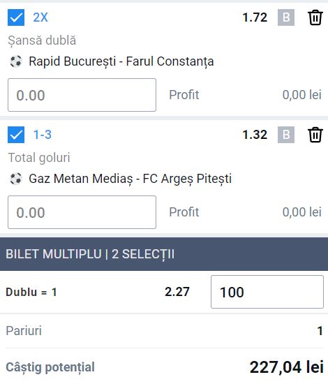The image size is (328, 384).
Task: Click the 1-3 selection label
Action: 43,135
